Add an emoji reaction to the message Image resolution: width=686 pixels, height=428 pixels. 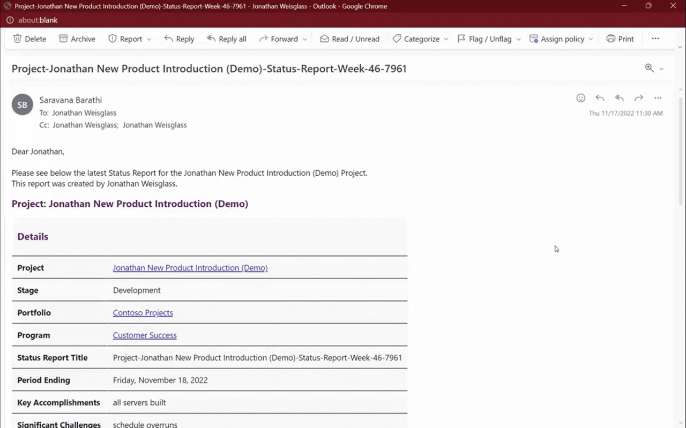[x=580, y=98]
